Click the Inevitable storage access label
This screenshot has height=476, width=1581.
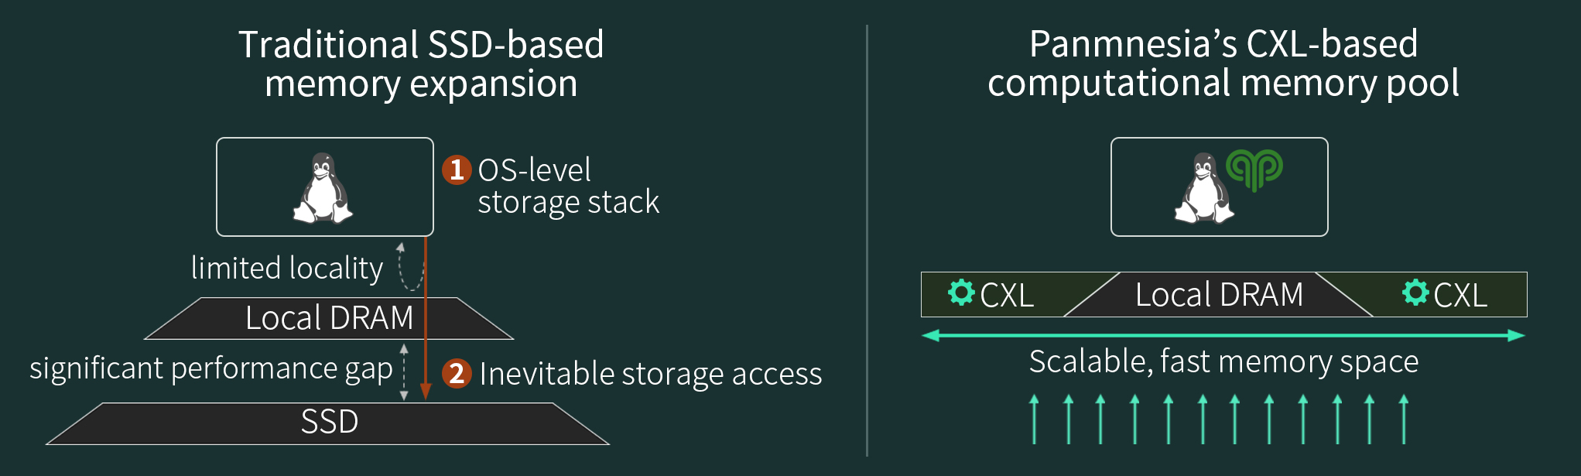650,374
